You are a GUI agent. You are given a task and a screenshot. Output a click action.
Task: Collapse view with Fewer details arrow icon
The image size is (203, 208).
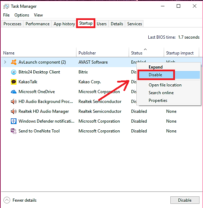coord(7,200)
